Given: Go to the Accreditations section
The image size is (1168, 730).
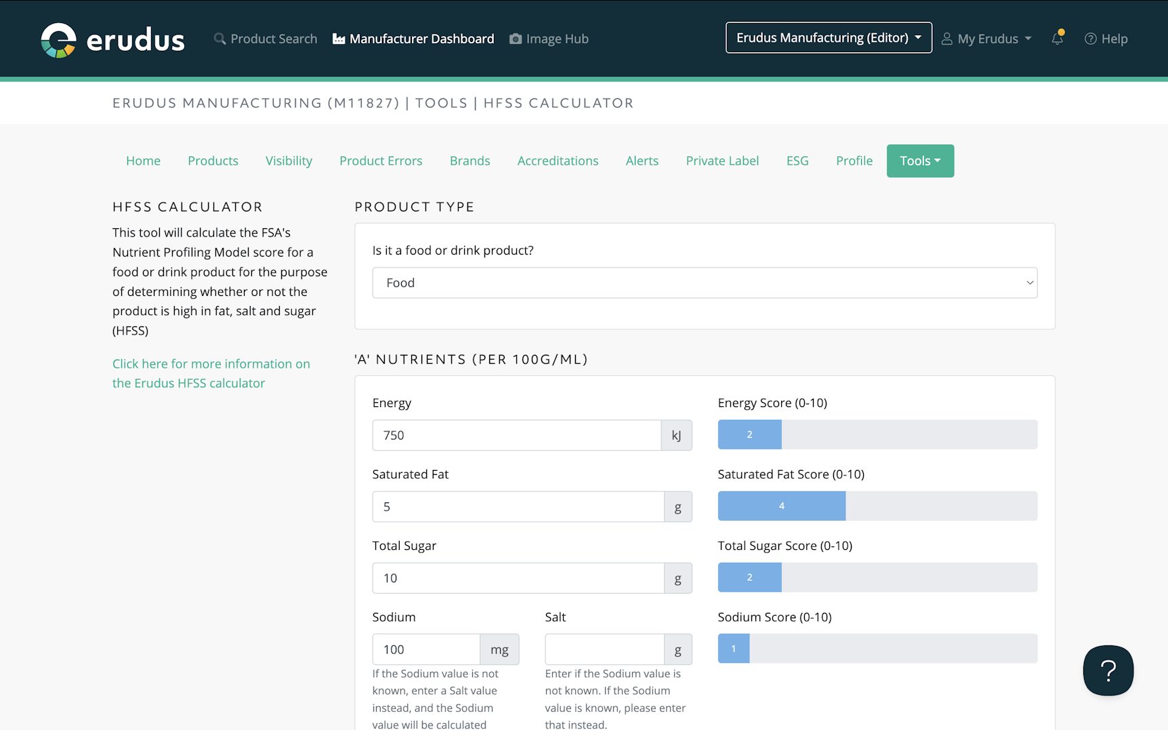Looking at the screenshot, I should [558, 160].
